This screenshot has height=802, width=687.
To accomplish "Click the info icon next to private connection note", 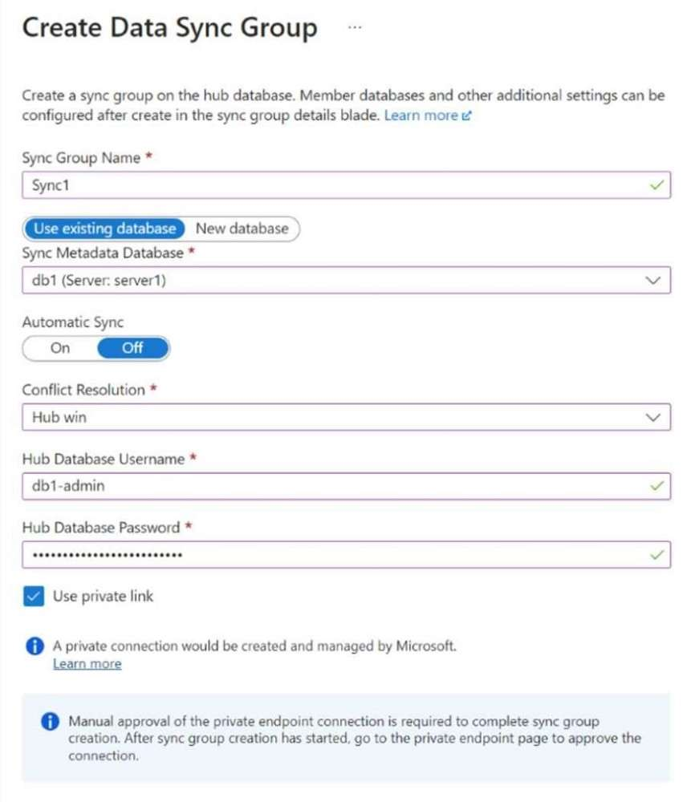I will pyautogui.click(x=34, y=645).
